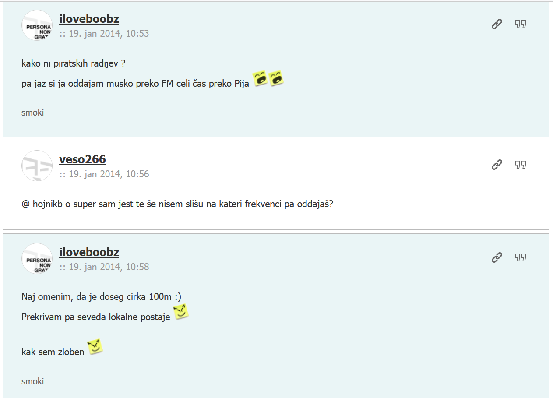Click second laughing emoticon in first post
This screenshot has width=553, height=398.
276,78
